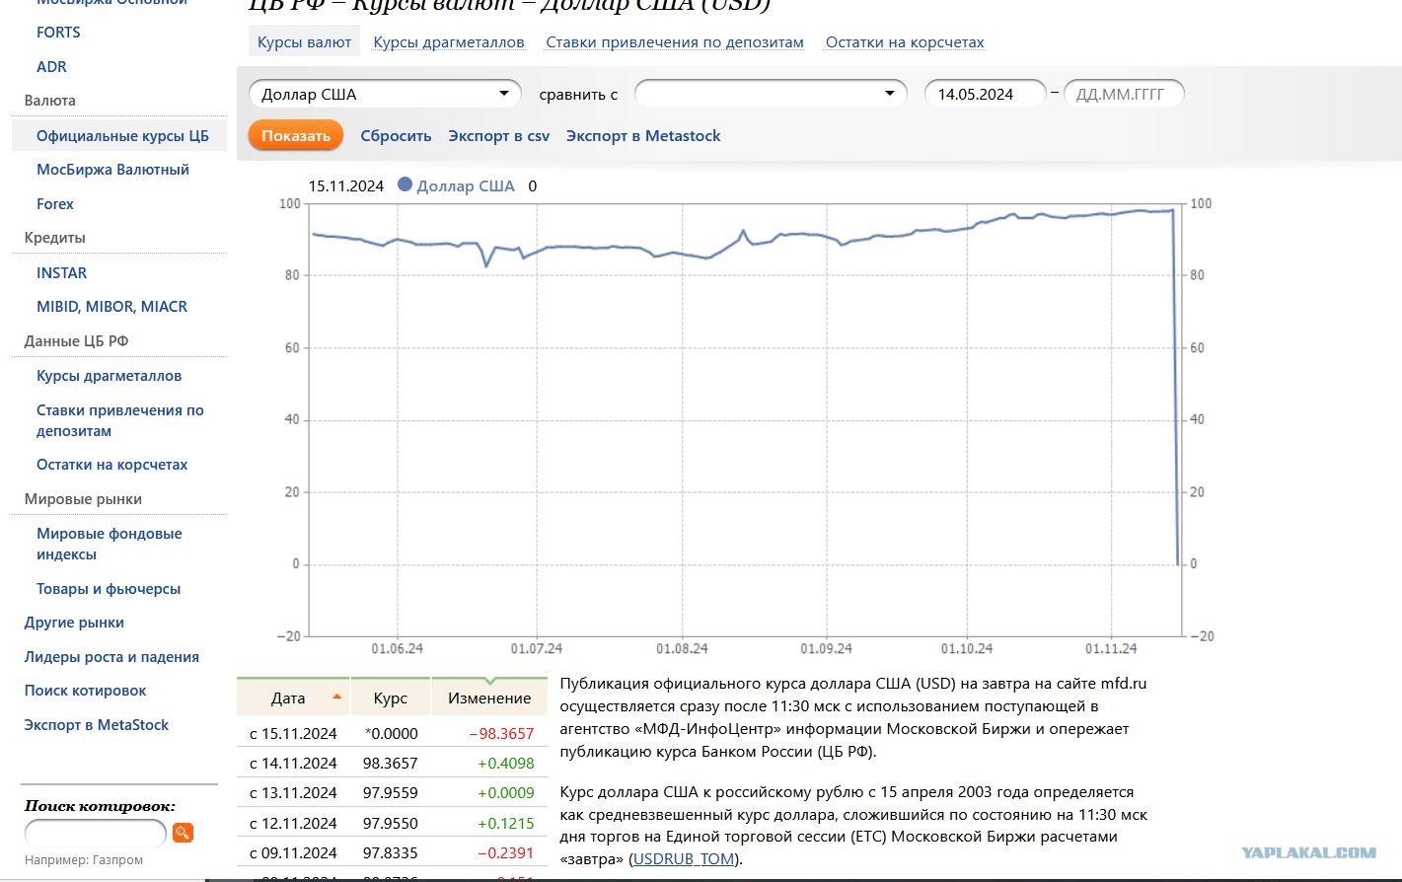This screenshot has height=882, width=1402.
Task: Click the Изменение column header
Action: tap(489, 698)
